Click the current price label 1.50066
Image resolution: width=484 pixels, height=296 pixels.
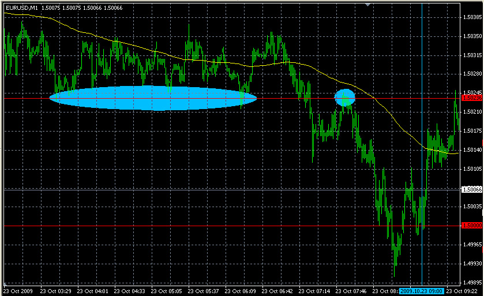(x=472, y=189)
